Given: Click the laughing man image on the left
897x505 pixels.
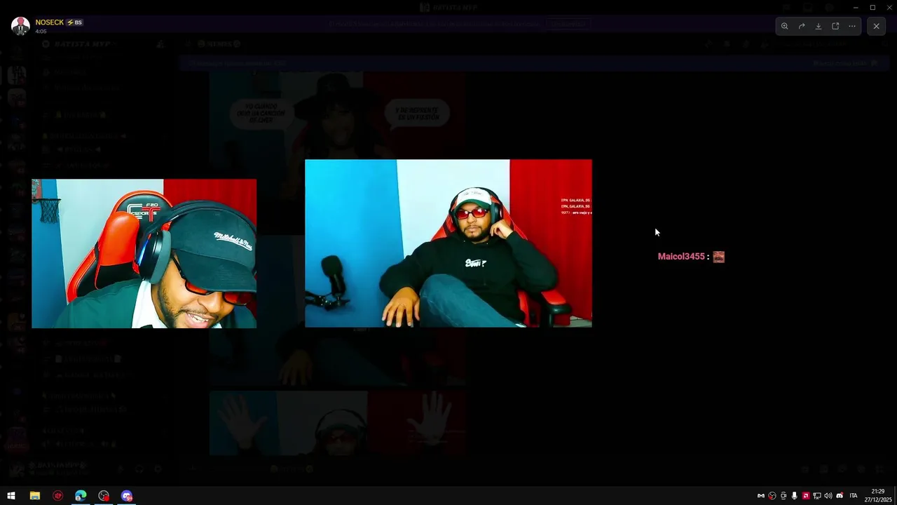Looking at the screenshot, I should (x=144, y=253).
